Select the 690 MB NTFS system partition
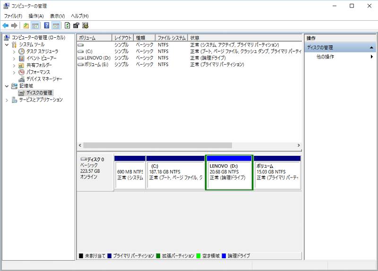The width and height of the screenshot is (378, 271). pos(129,173)
